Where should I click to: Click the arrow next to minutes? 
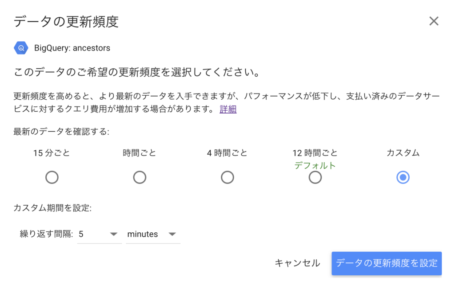click(x=172, y=234)
